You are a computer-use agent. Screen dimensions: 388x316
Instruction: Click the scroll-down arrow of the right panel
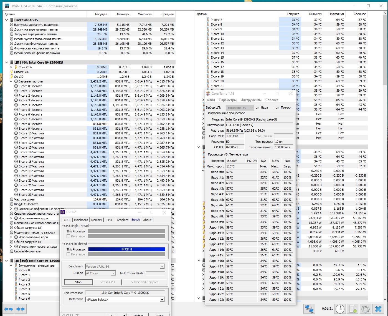click(x=385, y=299)
